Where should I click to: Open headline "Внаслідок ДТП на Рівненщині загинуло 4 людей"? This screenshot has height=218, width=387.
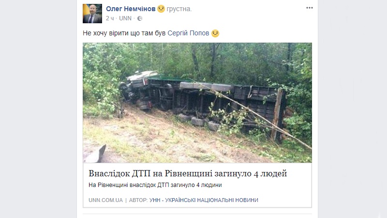(x=188, y=173)
